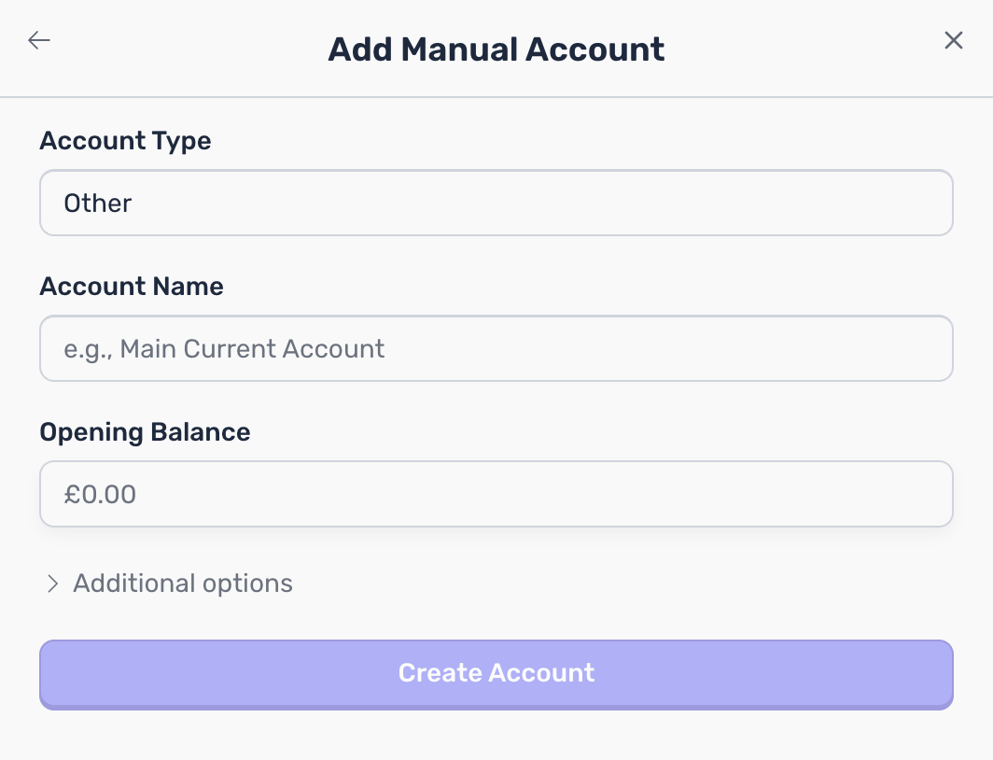Image resolution: width=993 pixels, height=760 pixels.
Task: Focus the Opening Balance field
Action: click(x=496, y=494)
